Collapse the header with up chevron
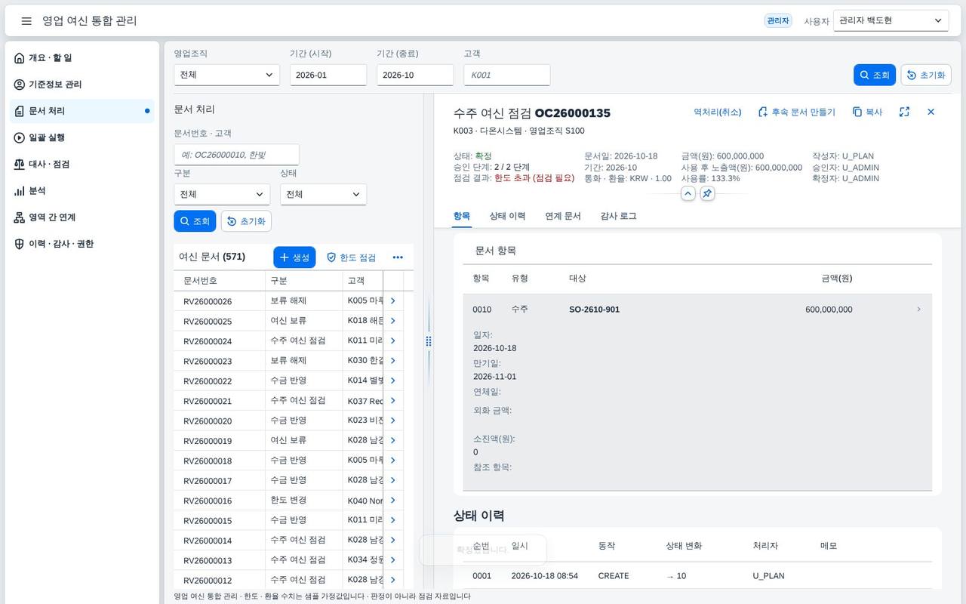 click(688, 194)
